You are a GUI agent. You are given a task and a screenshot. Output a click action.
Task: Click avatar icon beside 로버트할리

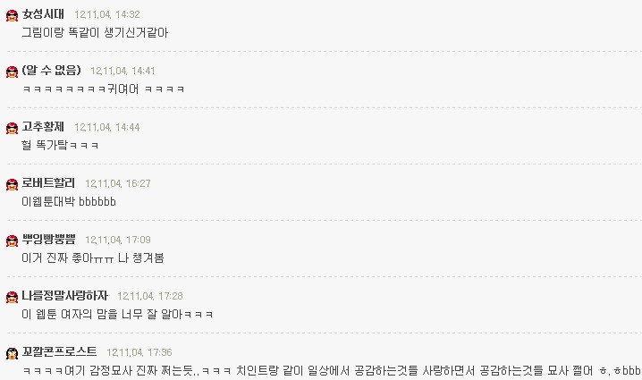coord(12,184)
